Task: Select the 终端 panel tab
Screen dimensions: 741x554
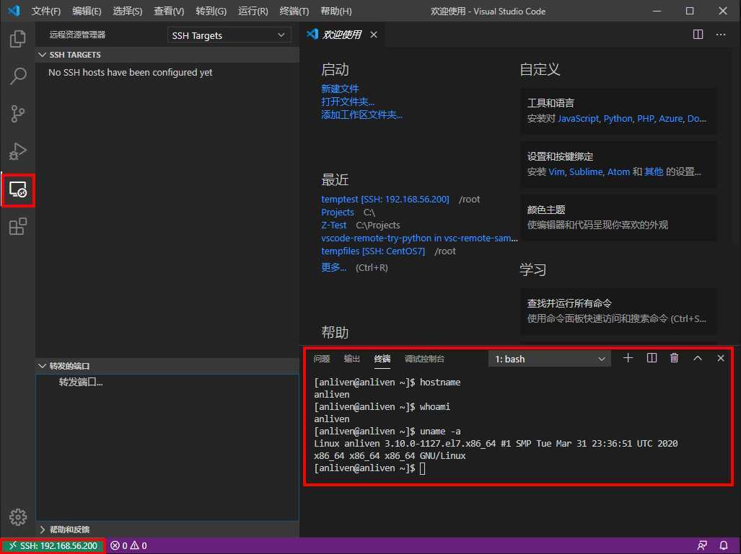Action: (382, 359)
